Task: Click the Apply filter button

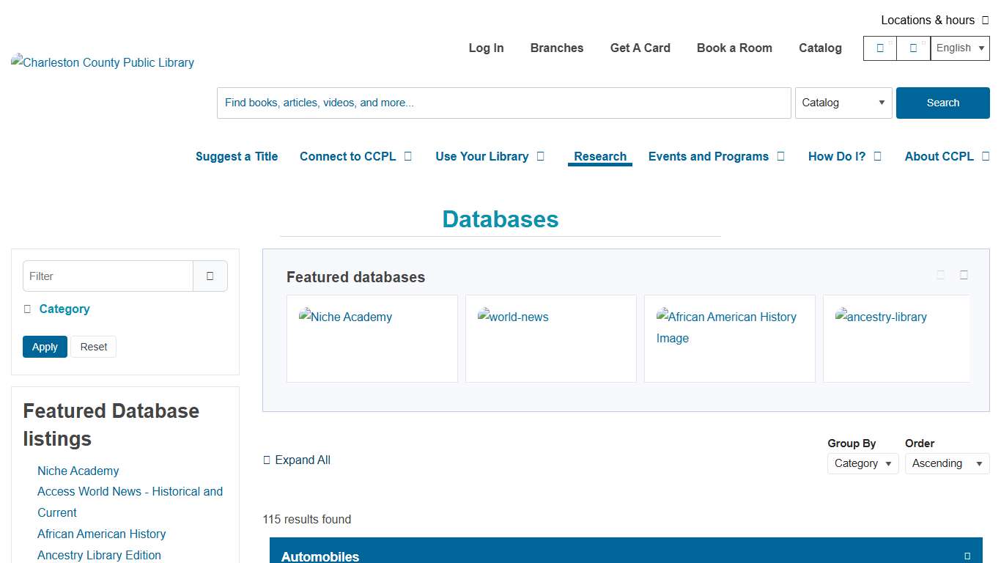Action: [x=45, y=346]
